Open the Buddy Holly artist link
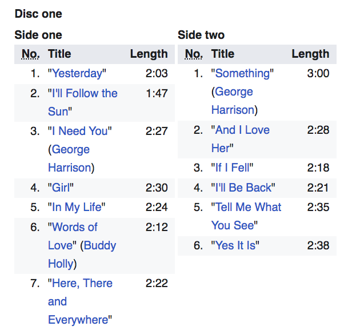Screen dimensions: 360x334 (x=100, y=245)
